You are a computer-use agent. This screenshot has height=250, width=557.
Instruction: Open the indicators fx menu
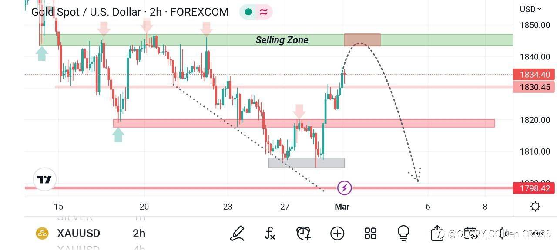pyautogui.click(x=270, y=233)
